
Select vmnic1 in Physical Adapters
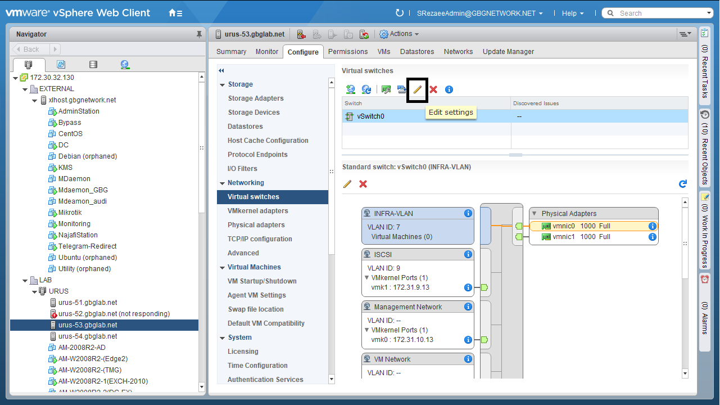tap(594, 237)
